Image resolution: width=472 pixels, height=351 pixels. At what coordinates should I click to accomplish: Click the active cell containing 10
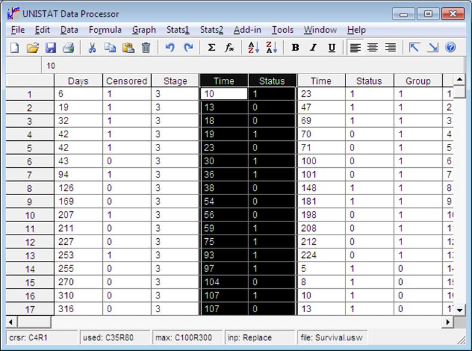pos(224,94)
